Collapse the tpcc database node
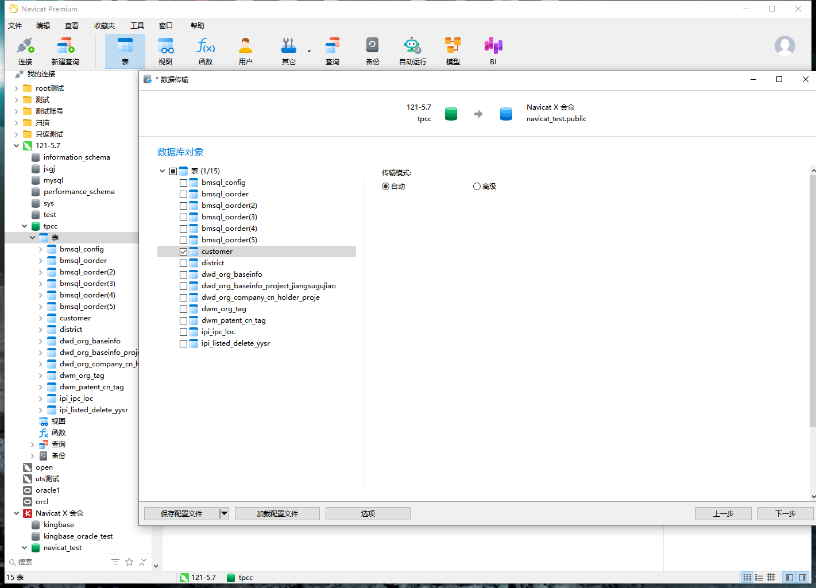 [x=24, y=226]
